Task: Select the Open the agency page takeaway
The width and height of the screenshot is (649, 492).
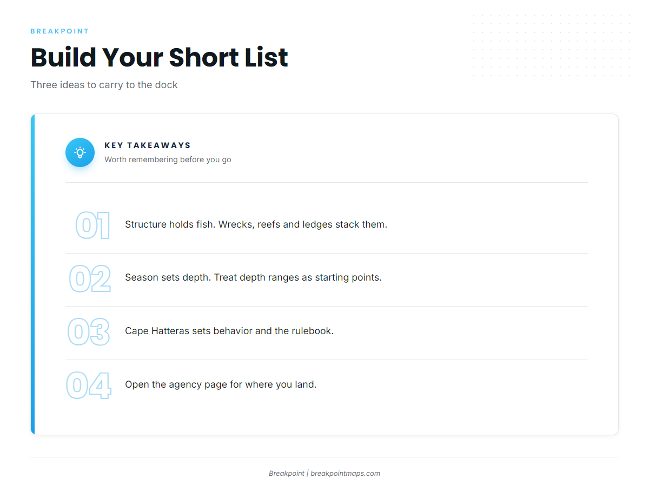Action: click(x=221, y=384)
